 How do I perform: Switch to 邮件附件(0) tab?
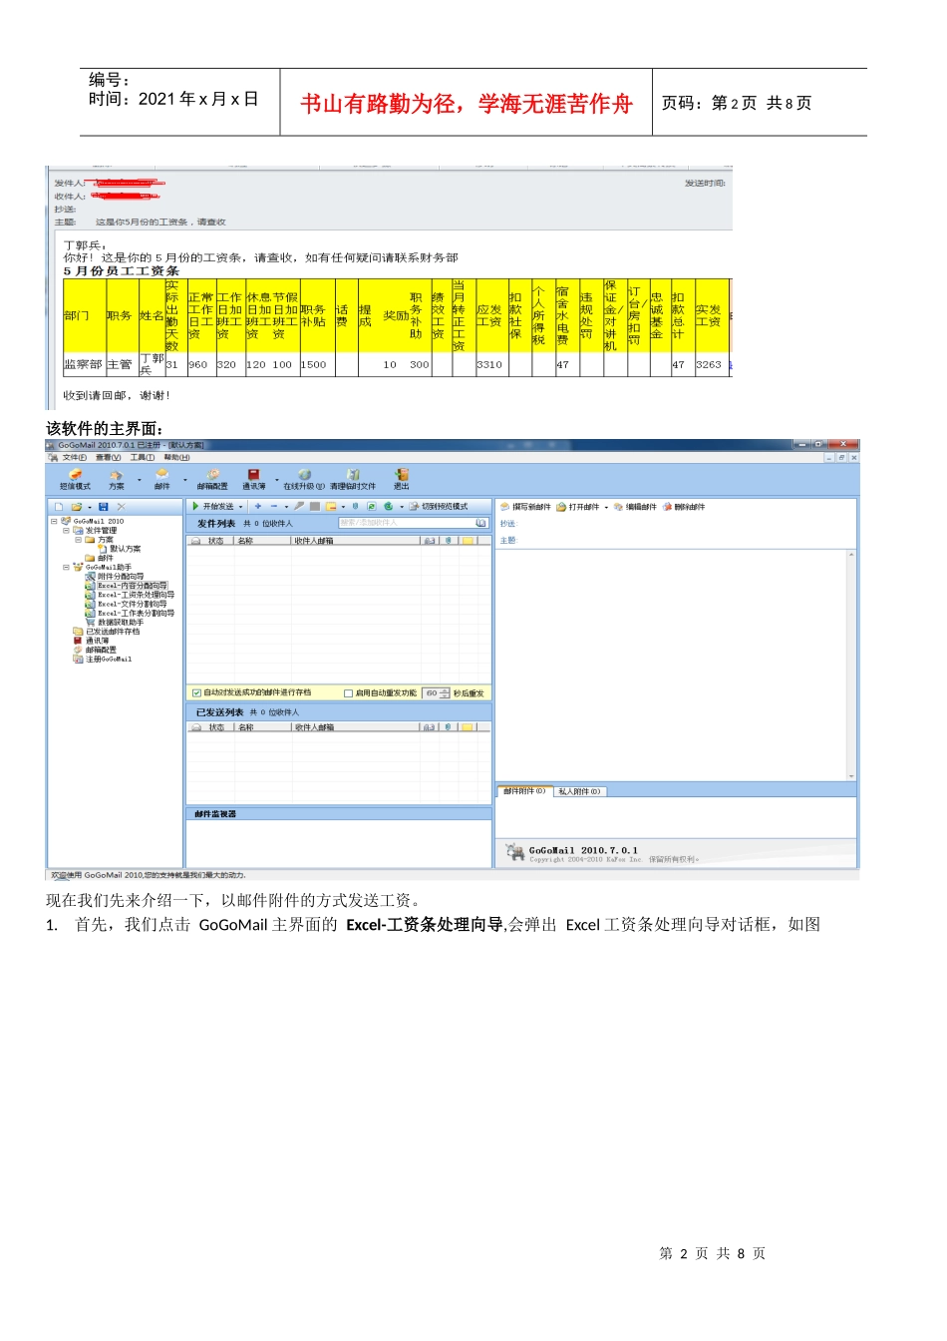[524, 791]
